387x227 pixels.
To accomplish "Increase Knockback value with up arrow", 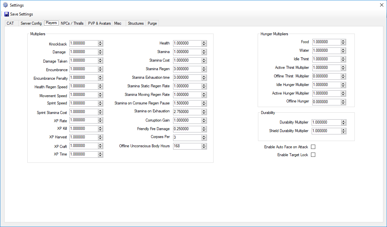I will coord(100,42).
